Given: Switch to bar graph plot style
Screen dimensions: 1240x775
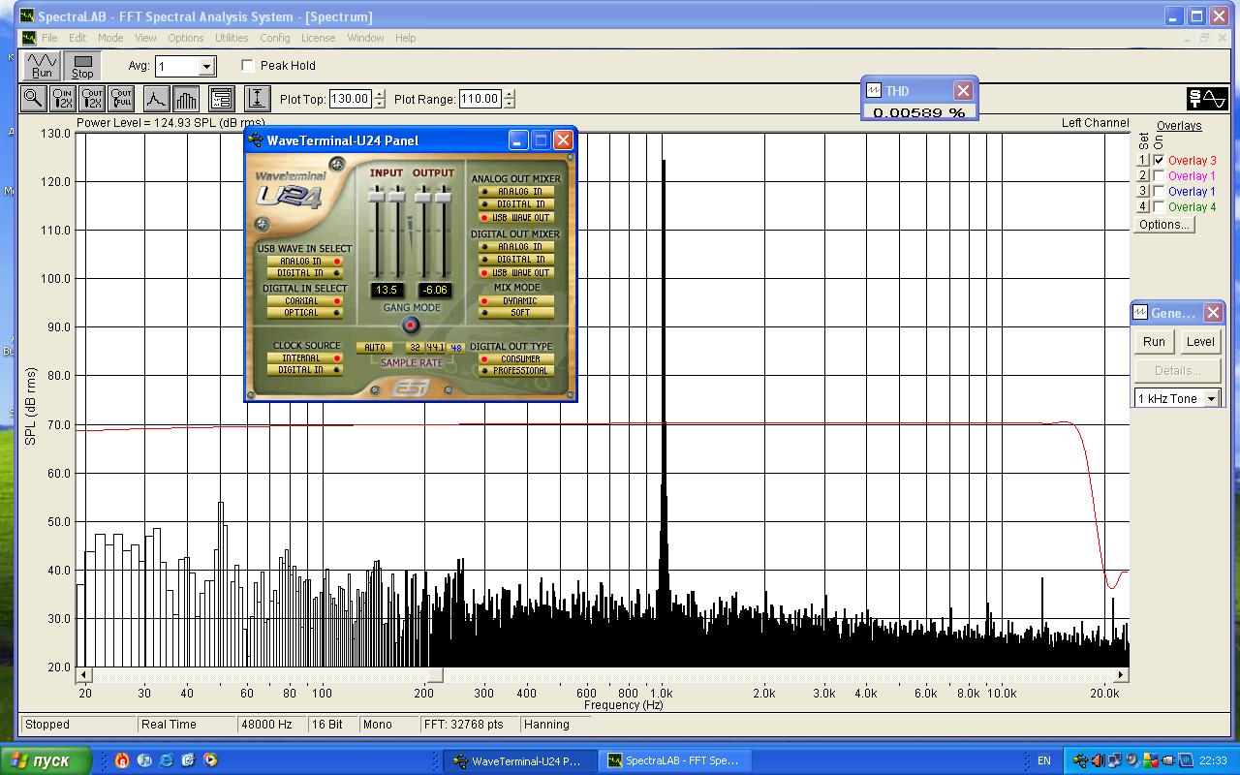Looking at the screenshot, I should [185, 98].
